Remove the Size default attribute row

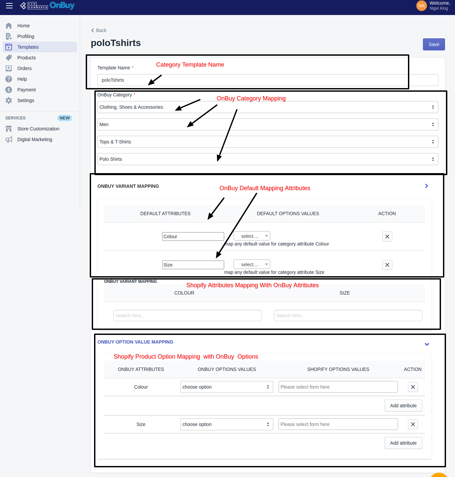coord(387,265)
